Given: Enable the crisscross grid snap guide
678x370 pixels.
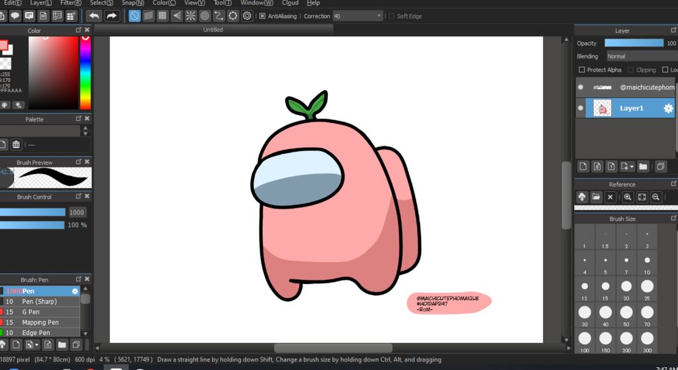Looking at the screenshot, I should point(162,16).
